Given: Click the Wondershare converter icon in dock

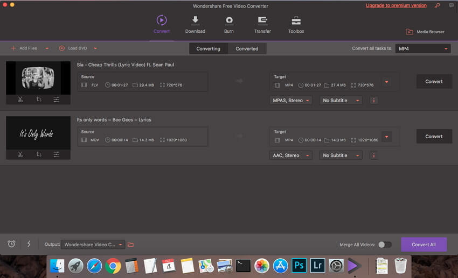Looking at the screenshot, I should (355, 266).
